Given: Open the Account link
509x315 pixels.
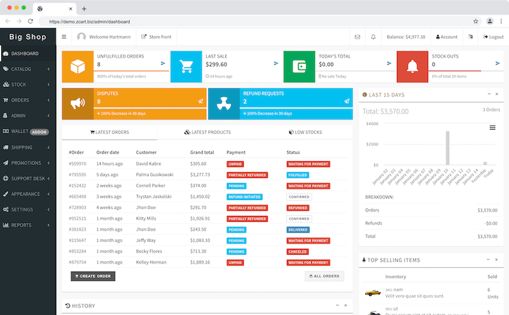Looking at the screenshot, I should tap(447, 37).
